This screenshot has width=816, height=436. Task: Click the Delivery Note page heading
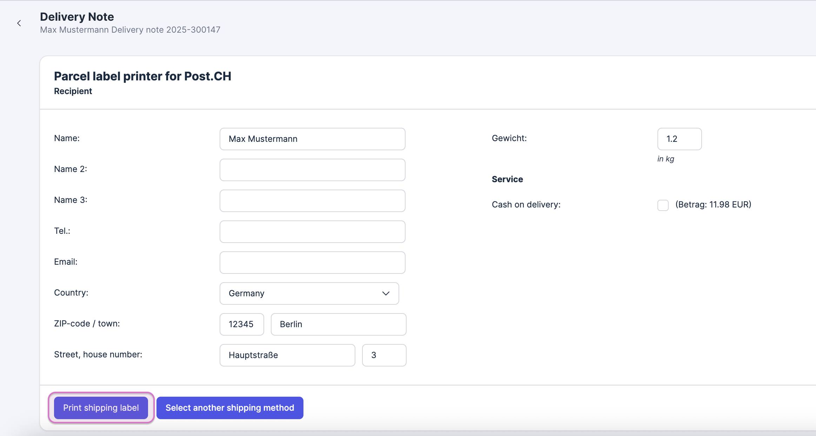77,16
